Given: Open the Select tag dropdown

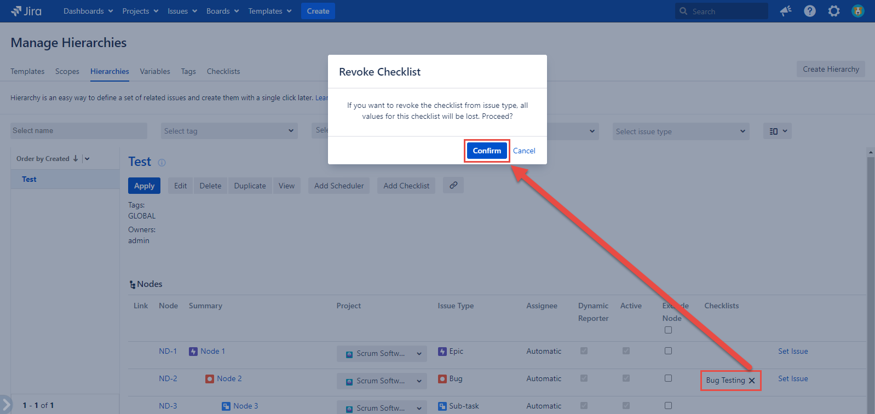Looking at the screenshot, I should coord(229,131).
